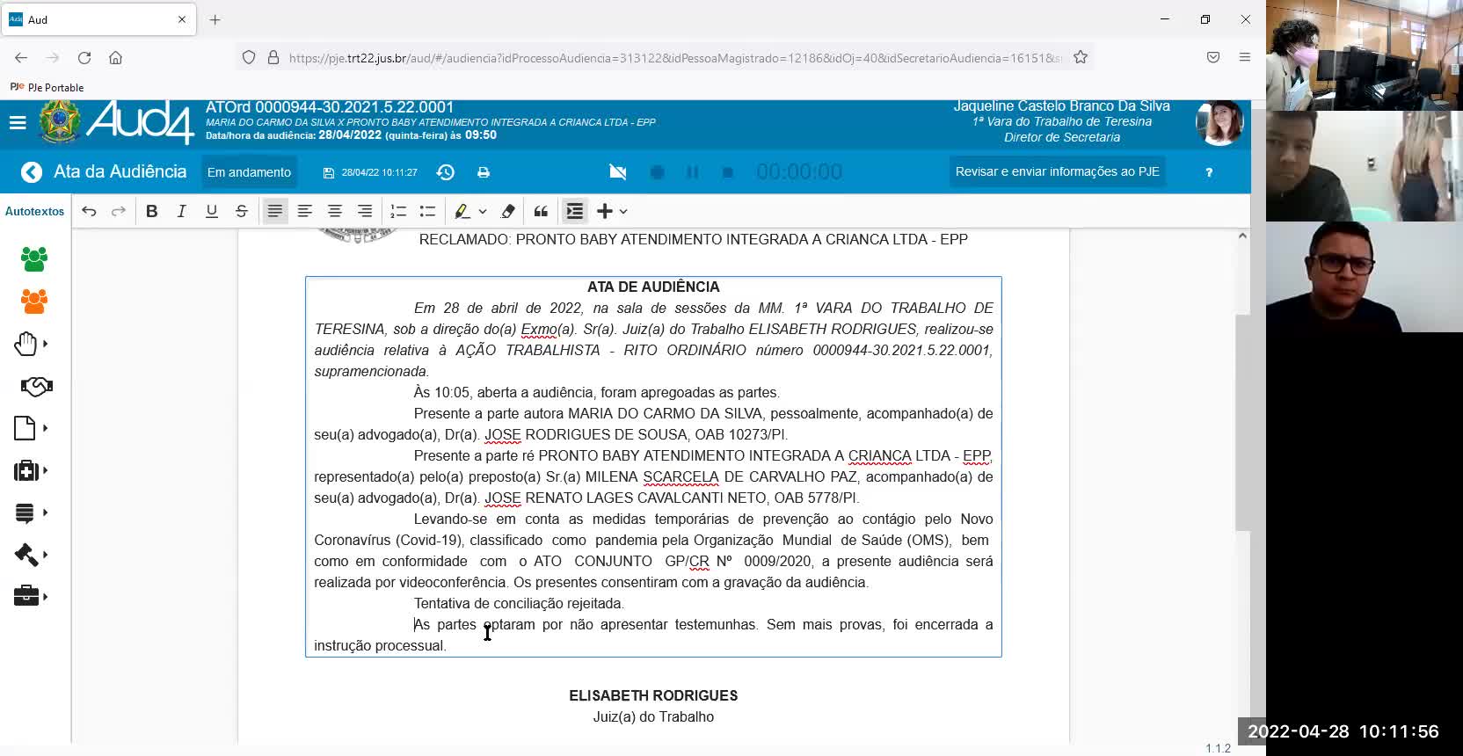Expand the stacked lines sidebar menu
The height and width of the screenshot is (756, 1463).
pos(31,512)
